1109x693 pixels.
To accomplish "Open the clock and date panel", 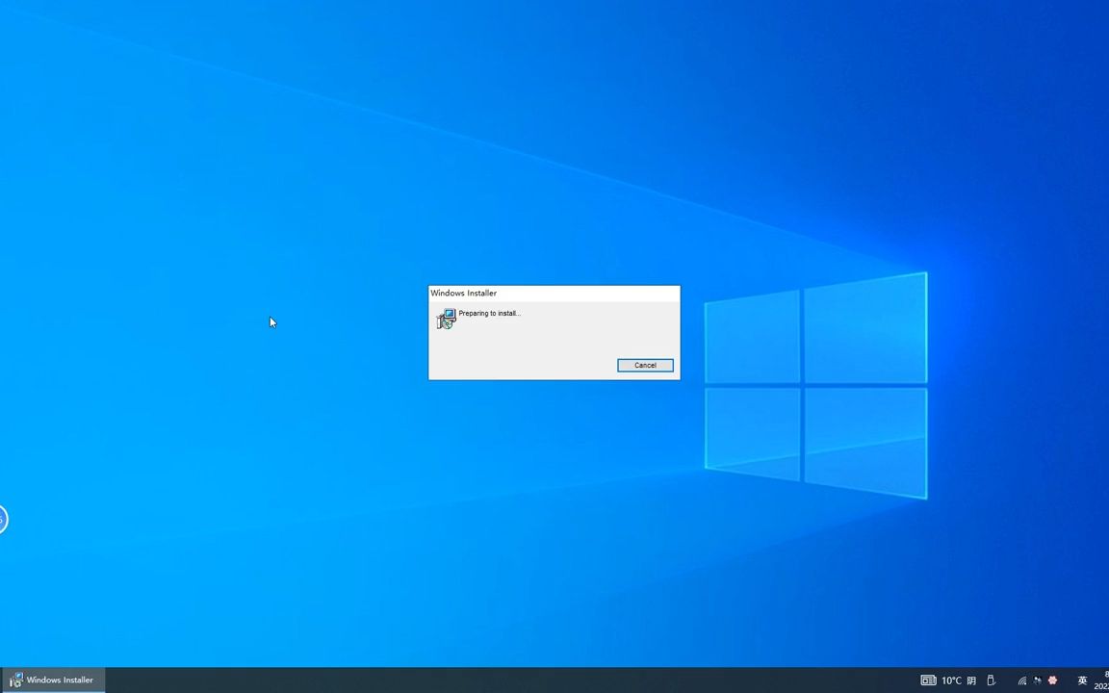I will click(1102, 680).
